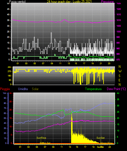Select the 1015 value on the pressure axis
The image size is (127, 151).
pos(119,14)
